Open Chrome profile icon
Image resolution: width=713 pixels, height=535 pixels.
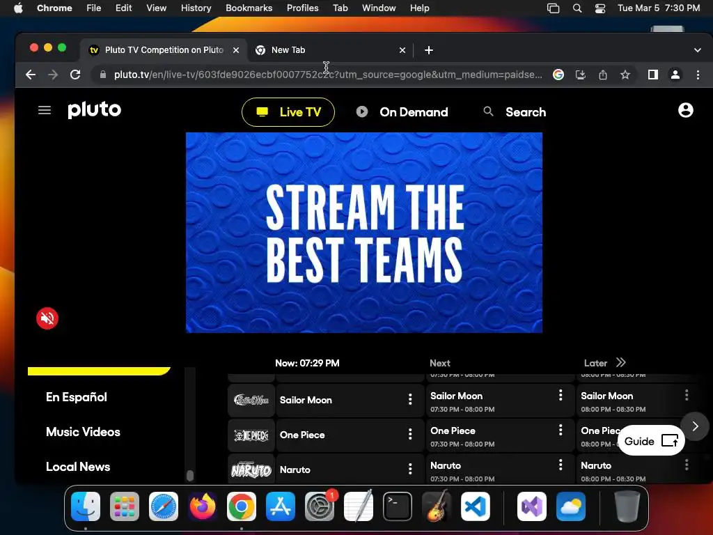[x=675, y=75]
